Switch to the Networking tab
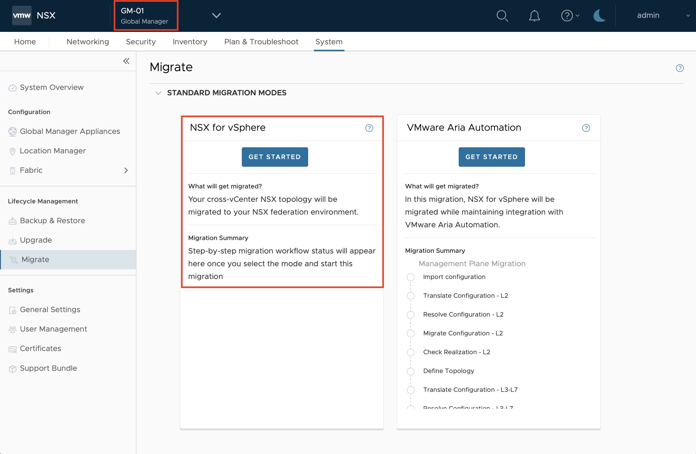This screenshot has height=454, width=696. pos(88,42)
